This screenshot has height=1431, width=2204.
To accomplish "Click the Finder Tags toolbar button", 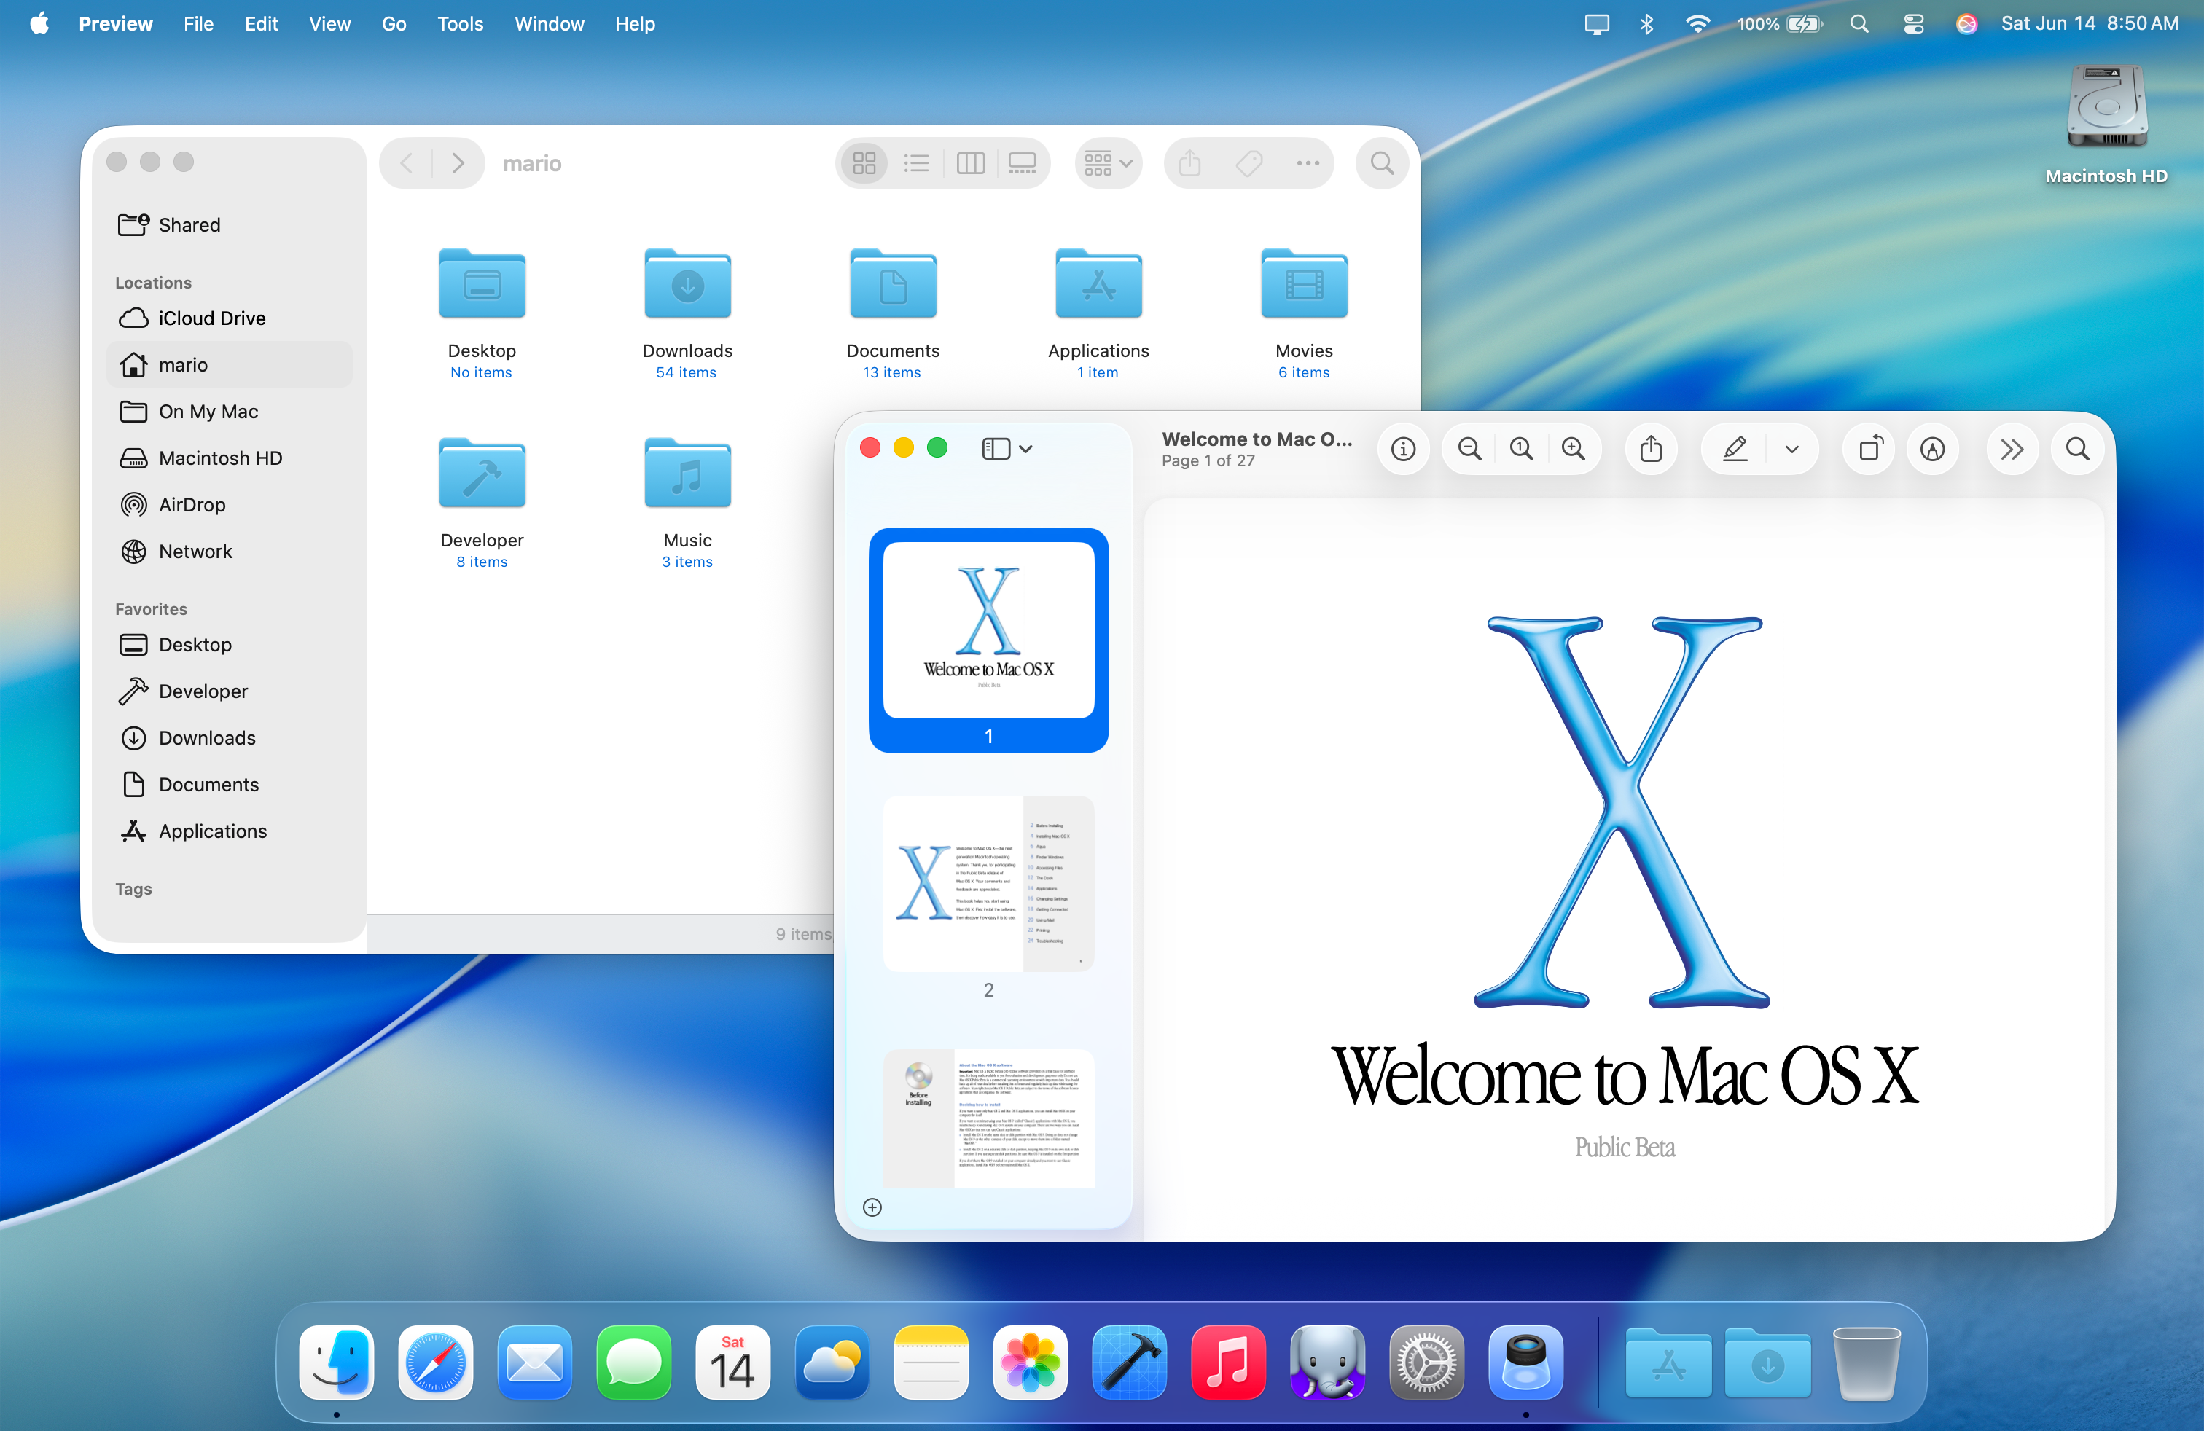I will [x=1249, y=164].
